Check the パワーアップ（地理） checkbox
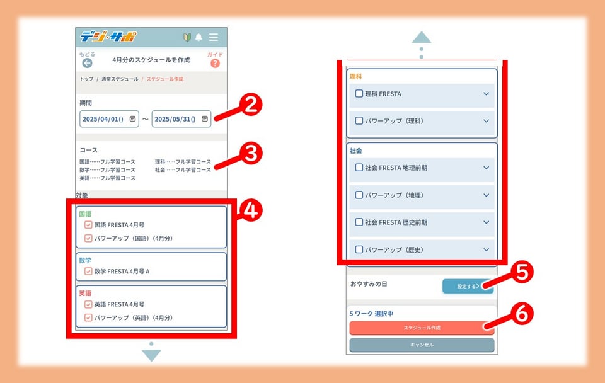Viewport: 605px width, 383px height. click(359, 195)
